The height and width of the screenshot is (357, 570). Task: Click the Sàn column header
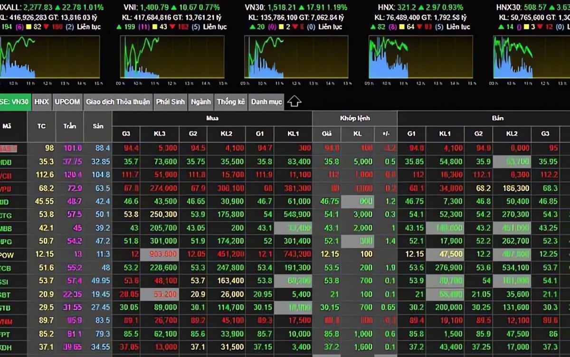98,126
